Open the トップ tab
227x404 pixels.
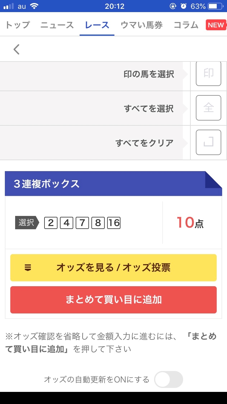pos(17,25)
